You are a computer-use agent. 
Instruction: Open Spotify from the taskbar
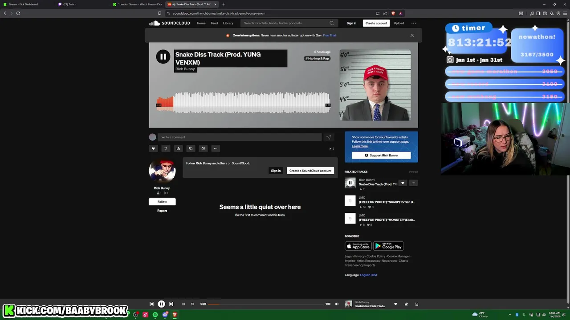pos(155,315)
